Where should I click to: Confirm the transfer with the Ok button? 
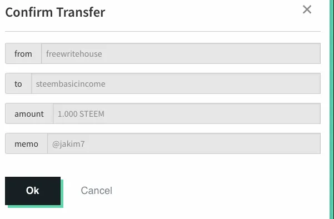pos(33,191)
